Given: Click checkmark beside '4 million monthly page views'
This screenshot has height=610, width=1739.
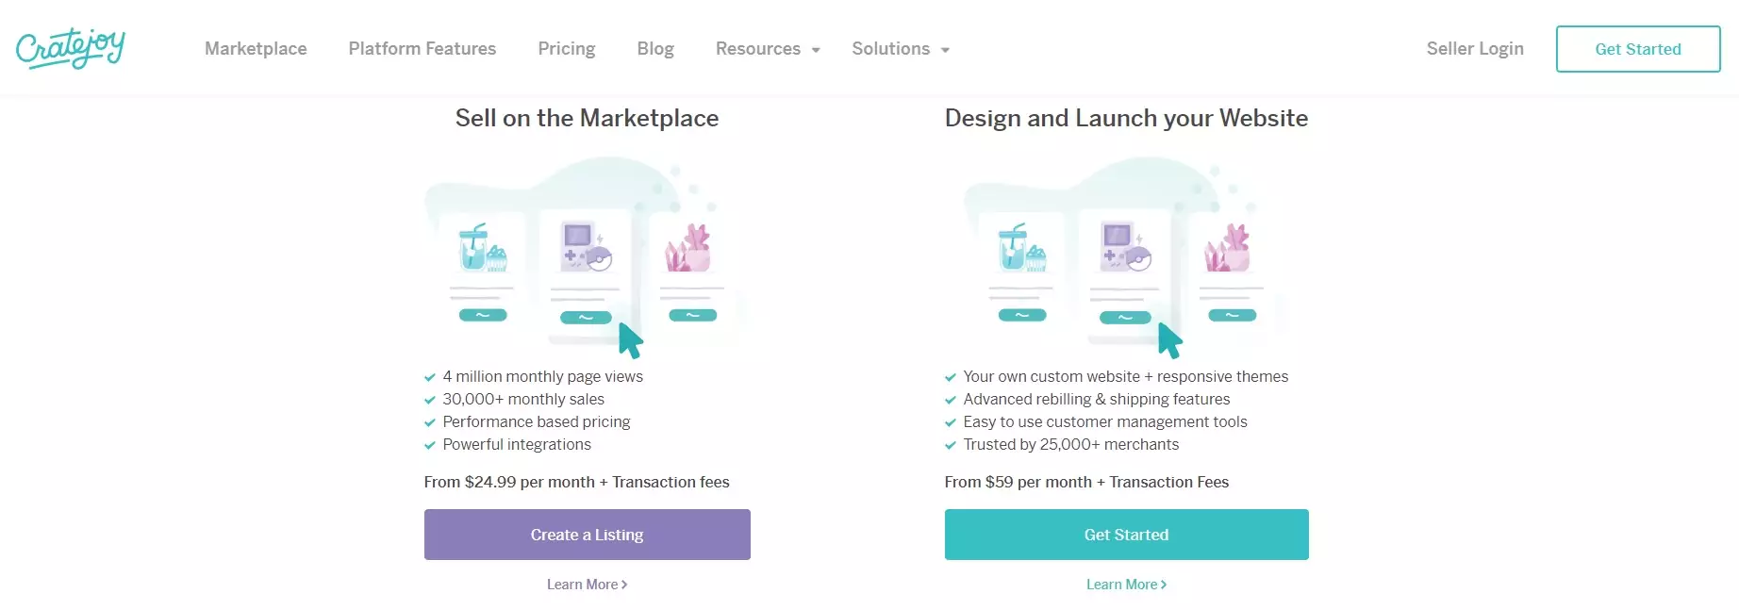Looking at the screenshot, I should 430,377.
